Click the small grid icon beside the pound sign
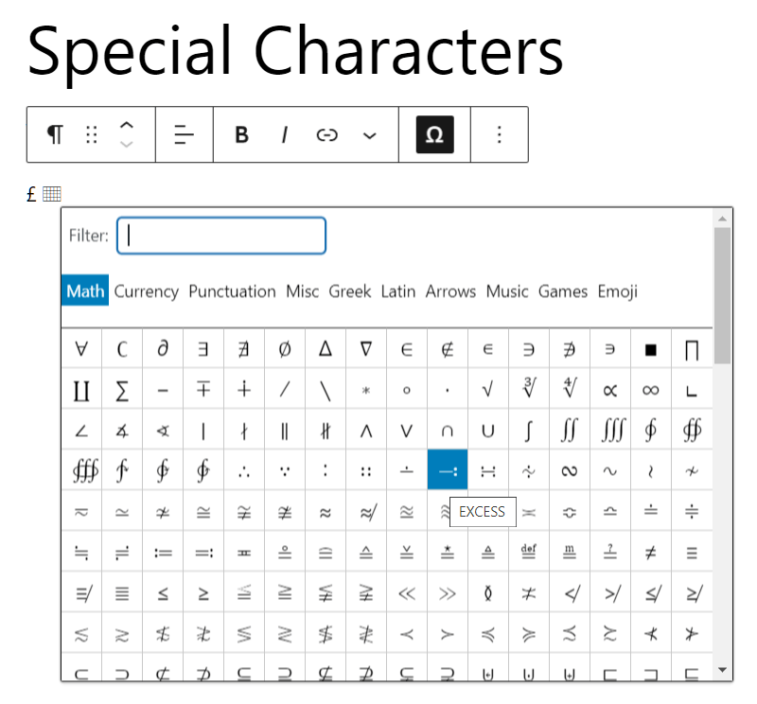 52,194
